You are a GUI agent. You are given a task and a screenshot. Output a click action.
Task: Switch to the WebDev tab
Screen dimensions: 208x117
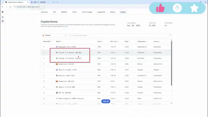click(64, 12)
